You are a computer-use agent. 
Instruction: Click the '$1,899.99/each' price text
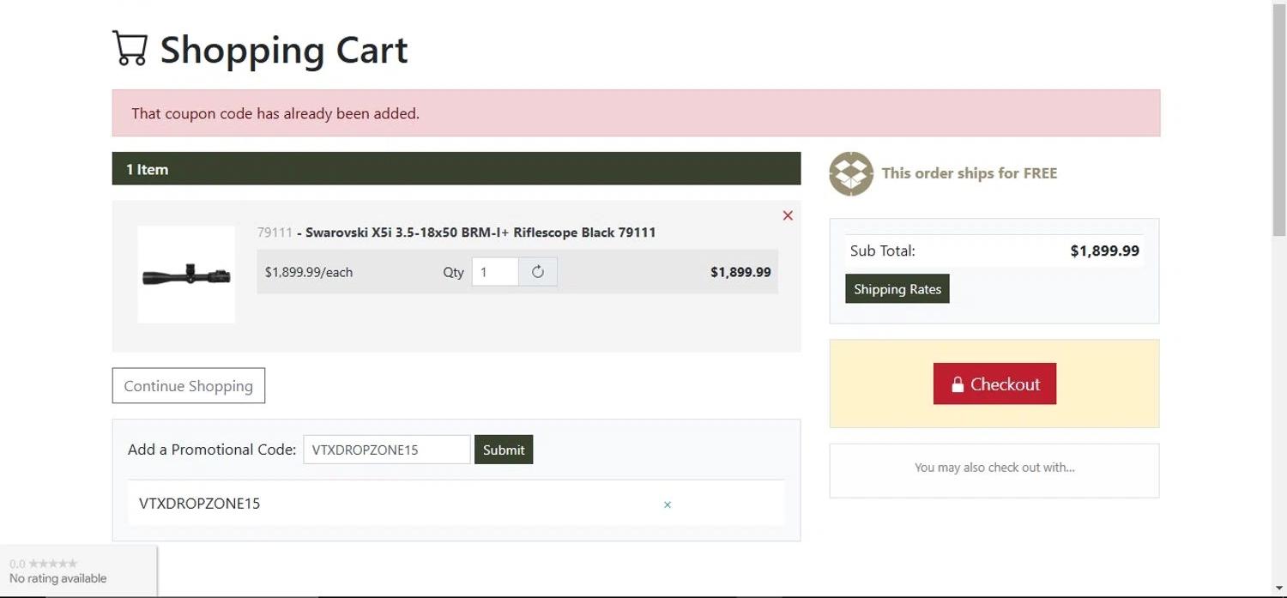click(x=309, y=272)
